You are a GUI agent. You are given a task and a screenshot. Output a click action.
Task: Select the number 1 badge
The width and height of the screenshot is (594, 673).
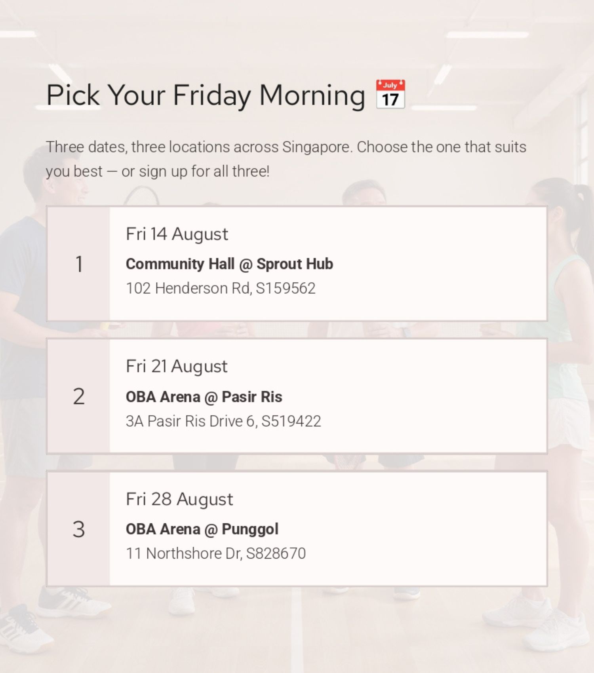79,264
